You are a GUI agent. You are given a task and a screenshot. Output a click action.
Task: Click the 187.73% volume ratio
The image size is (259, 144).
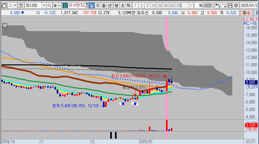pos(90,13)
